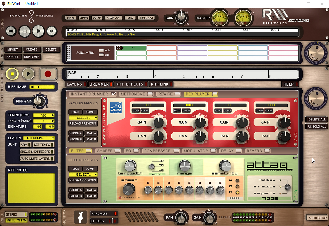329x226 pixels.
Task: Change the second SIGNATURE value
Action: (x=50, y=127)
